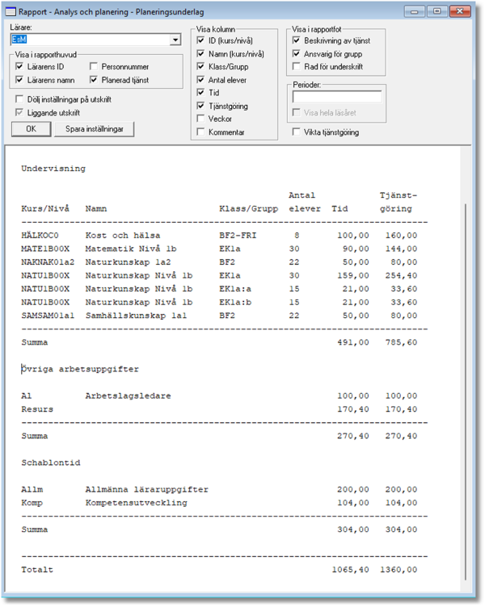The width and height of the screenshot is (485, 607).
Task: Enable Dölj inställningar på utskrift
Action: point(20,99)
